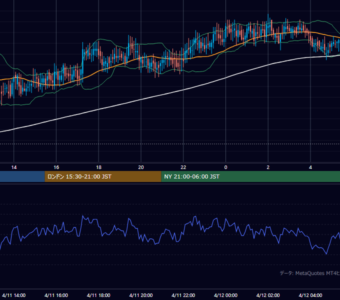This screenshot has width=340, height=300.
Task: Click the bottom date label 4/11 20:00
Action: (x=141, y=295)
